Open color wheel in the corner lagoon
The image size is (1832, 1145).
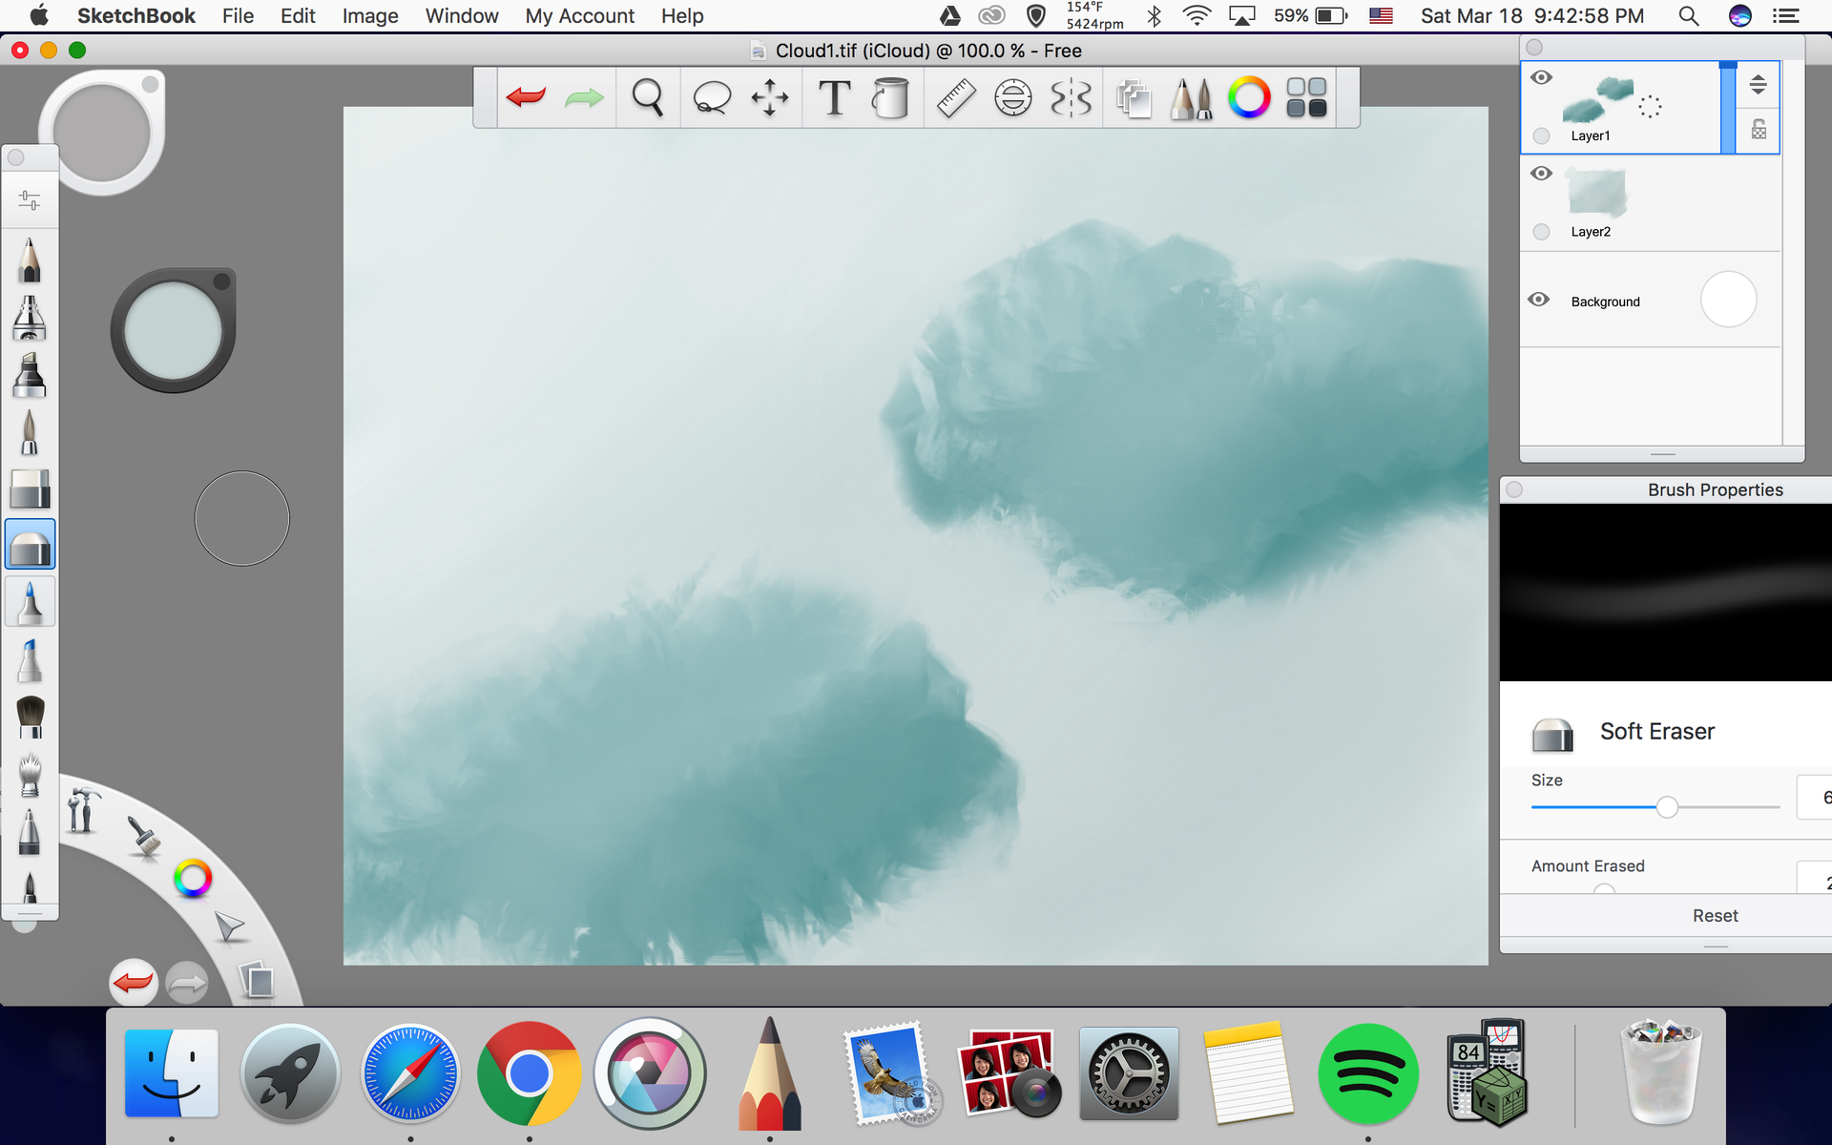point(193,879)
